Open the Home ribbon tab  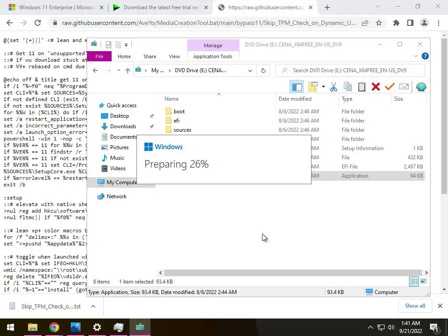coord(124,56)
